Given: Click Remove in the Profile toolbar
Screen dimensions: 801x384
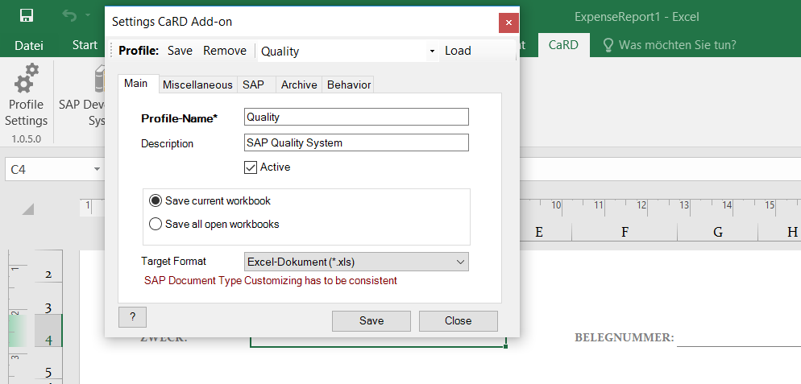Looking at the screenshot, I should pos(225,51).
